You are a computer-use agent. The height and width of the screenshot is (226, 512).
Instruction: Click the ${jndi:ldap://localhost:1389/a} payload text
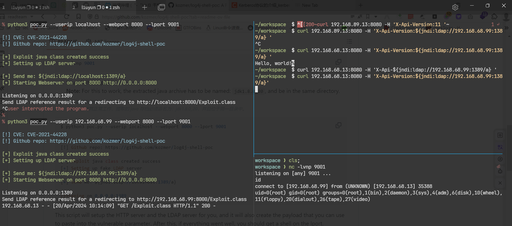coord(82,76)
